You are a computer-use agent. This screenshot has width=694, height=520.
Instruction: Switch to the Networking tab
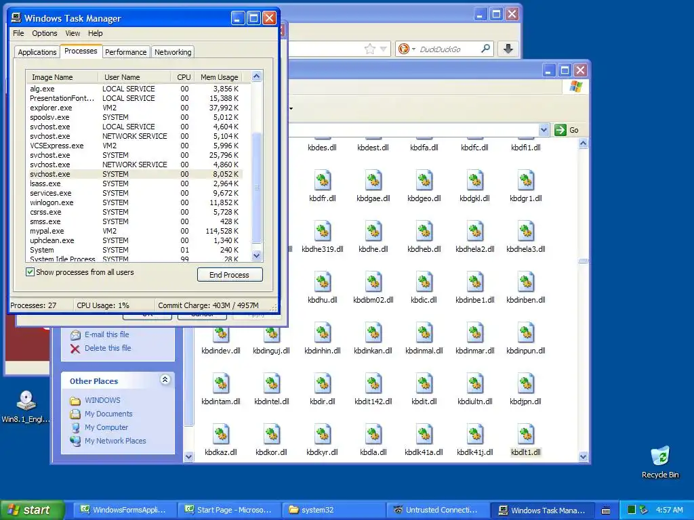pyautogui.click(x=173, y=52)
